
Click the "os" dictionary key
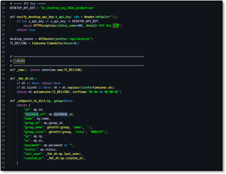27,141
